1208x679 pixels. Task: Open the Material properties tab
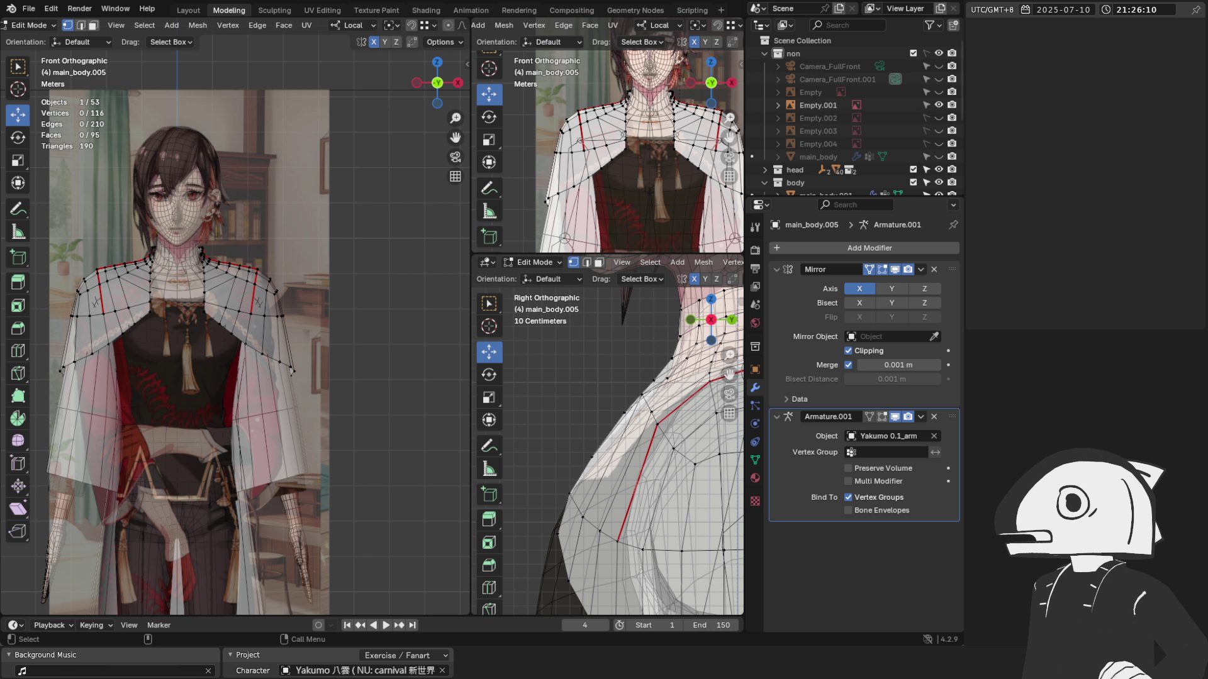756,478
